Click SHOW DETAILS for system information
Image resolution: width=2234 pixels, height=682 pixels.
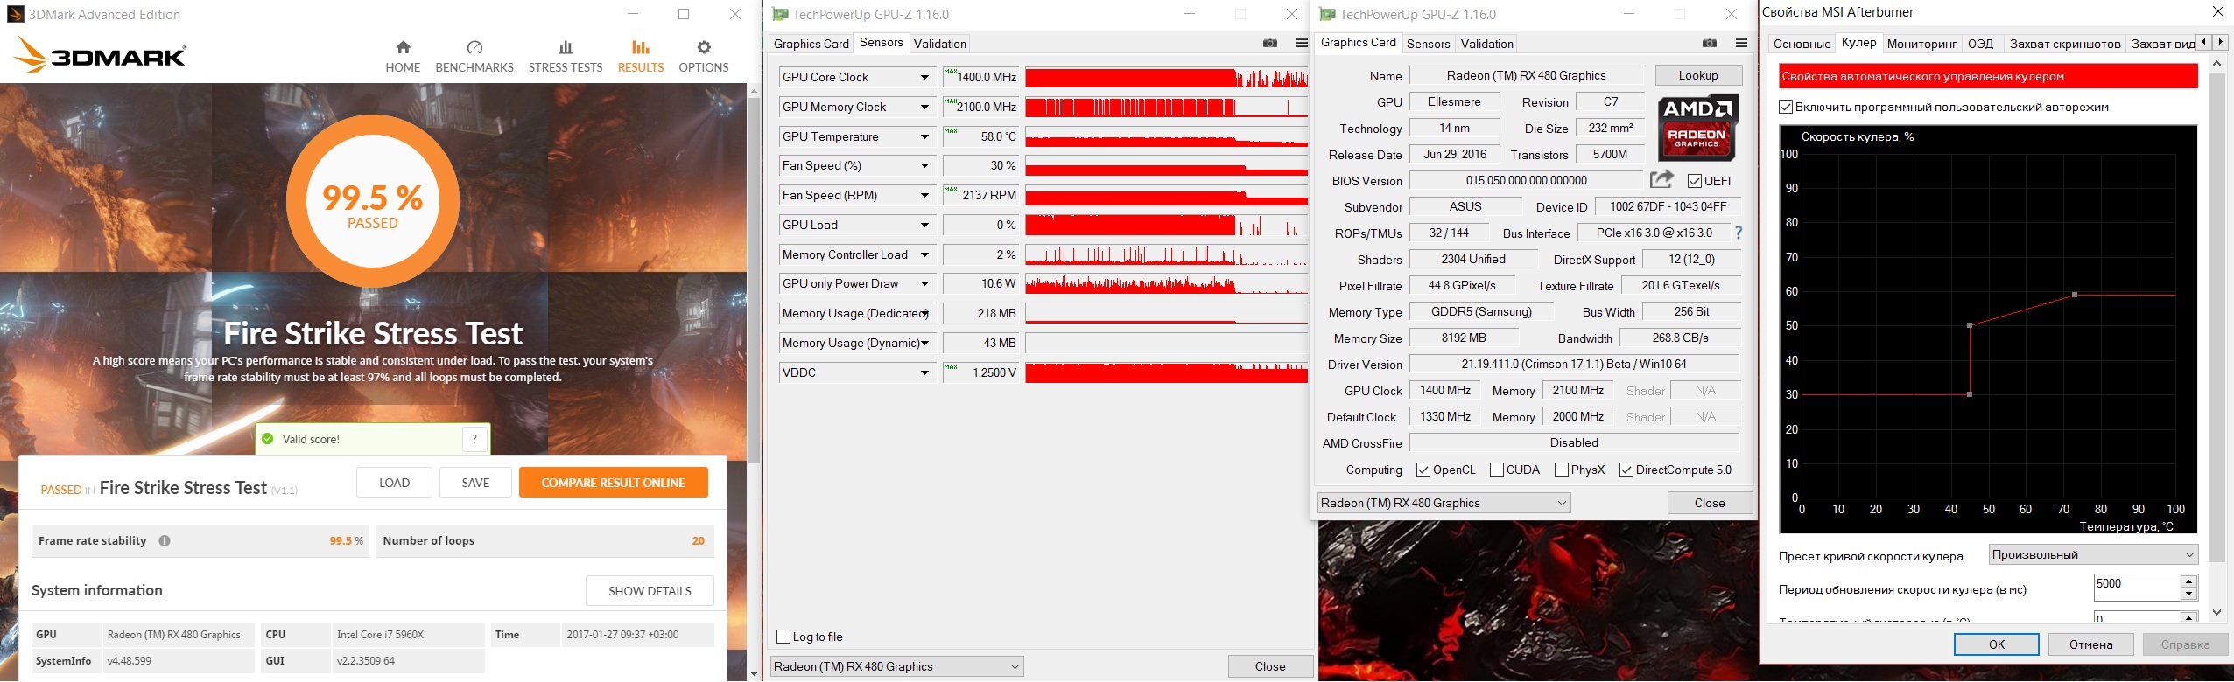click(x=650, y=591)
